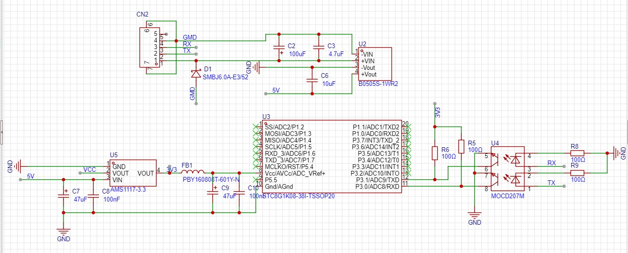This screenshot has width=628, height=253.
Task: Select the R9 resistor symbol
Action: coord(577,173)
